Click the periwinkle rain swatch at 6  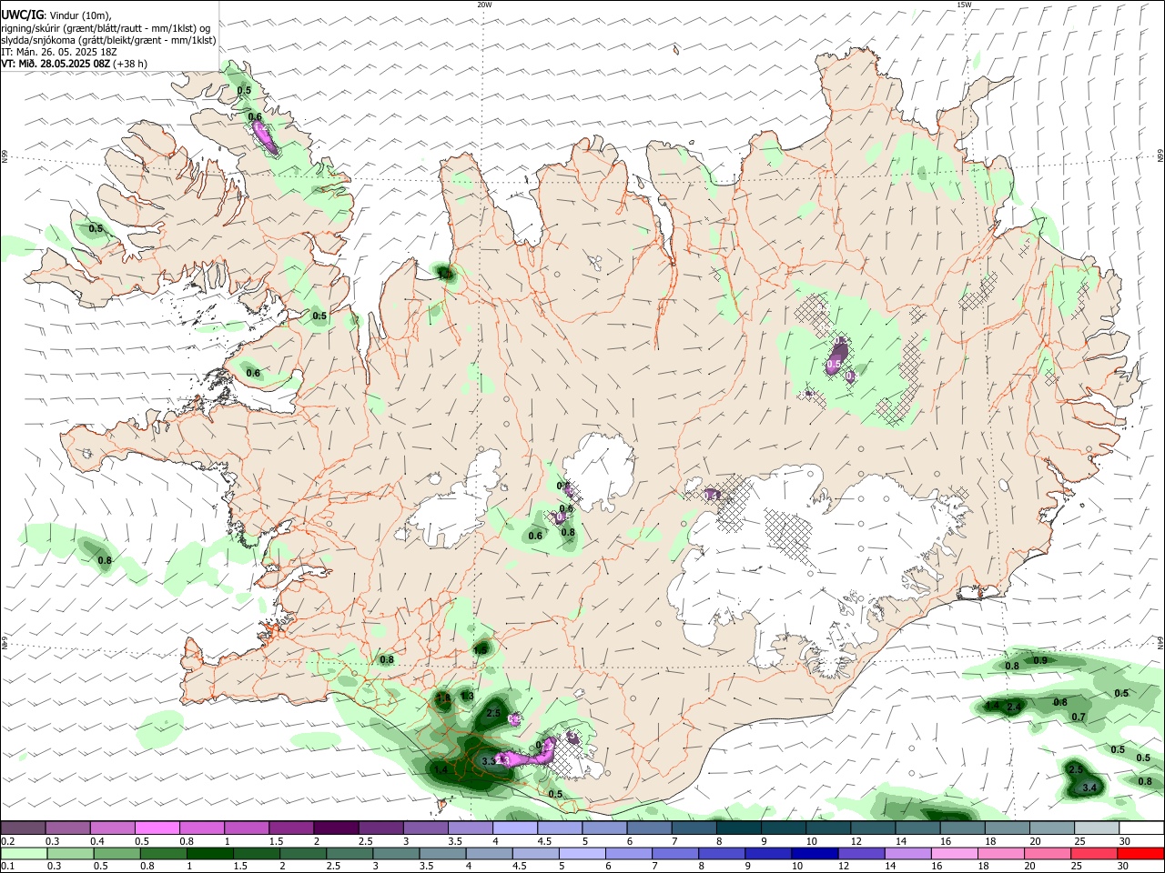[629, 853]
